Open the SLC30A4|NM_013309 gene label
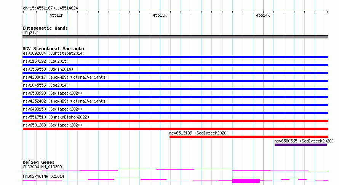Screen dimensions: 339x185 (42, 167)
